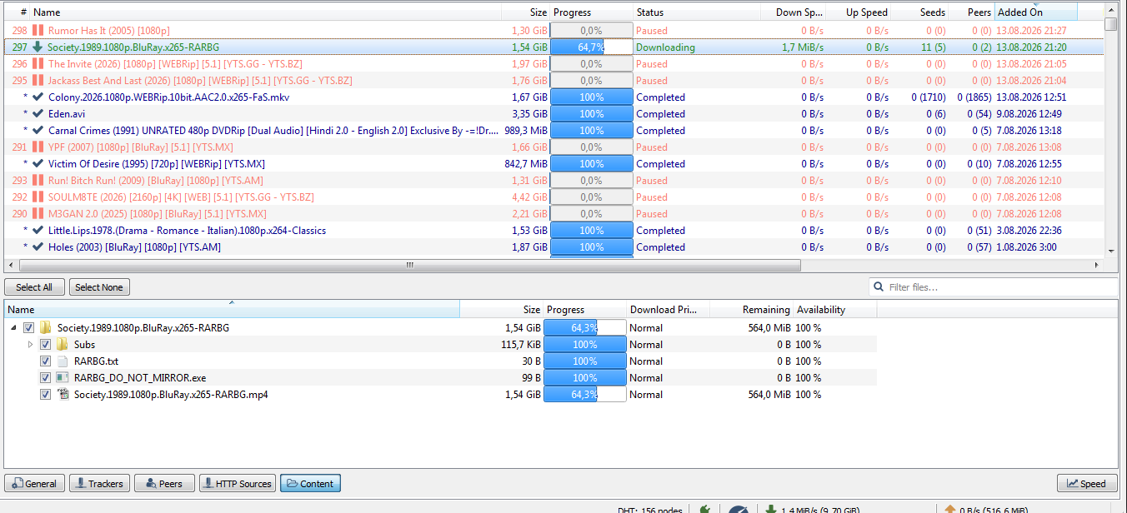This screenshot has width=1127, height=513.
Task: Click the '564,0 MiB' remaining value of the .mp4 file
Action: (x=769, y=394)
